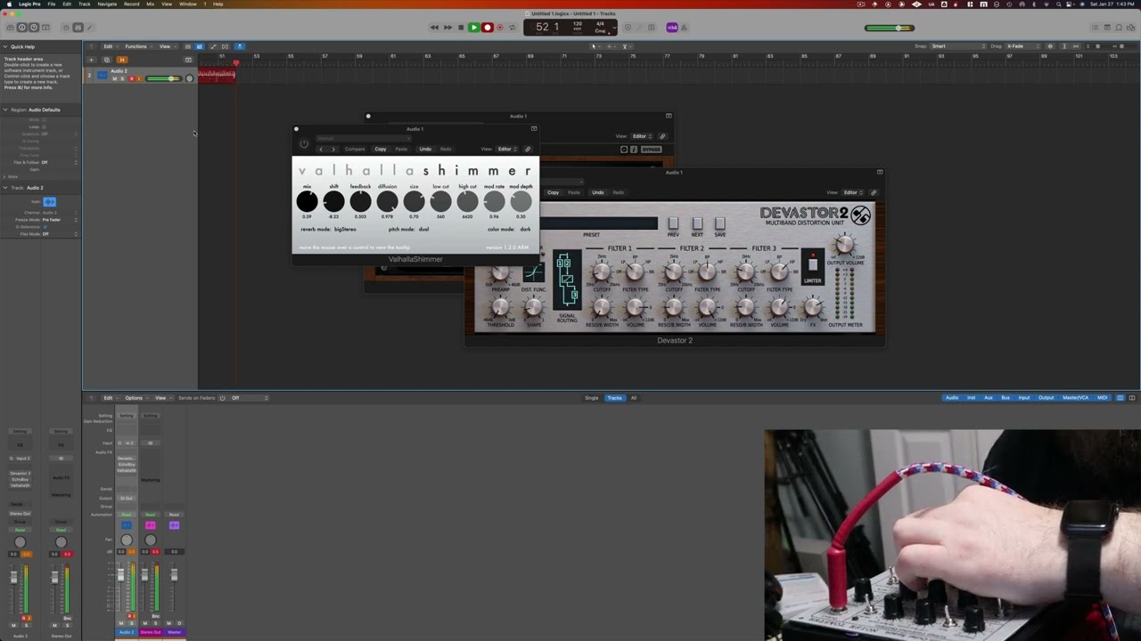This screenshot has width=1141, height=641.
Task: Click the ValhallaShimmer feedback knob
Action: coord(360,202)
